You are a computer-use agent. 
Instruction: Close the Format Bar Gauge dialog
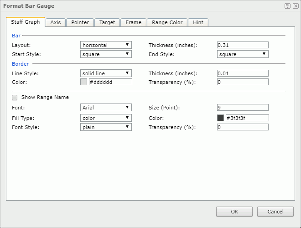click(x=296, y=6)
